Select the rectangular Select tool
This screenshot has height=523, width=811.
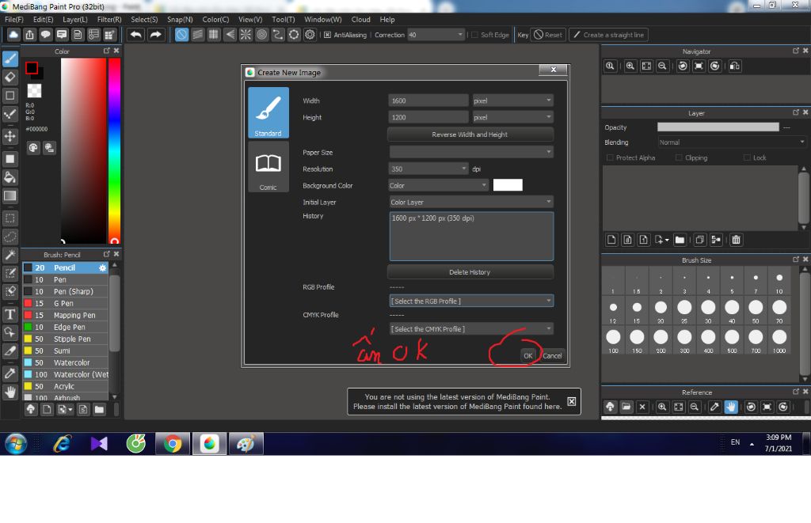pyautogui.click(x=10, y=218)
